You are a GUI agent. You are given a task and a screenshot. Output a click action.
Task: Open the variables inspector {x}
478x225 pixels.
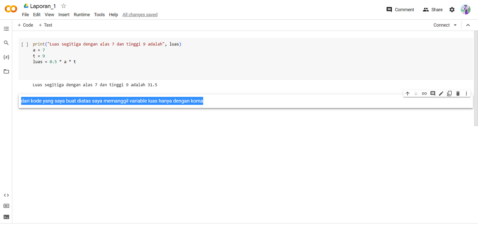pyautogui.click(x=6, y=57)
